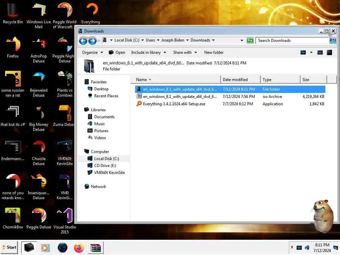Select the iso Archive file row
The width and height of the screenshot is (340, 255).
pos(230,97)
